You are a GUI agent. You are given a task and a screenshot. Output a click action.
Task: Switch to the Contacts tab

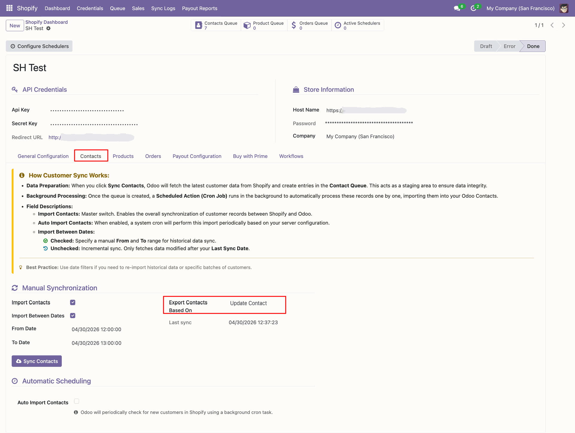[91, 156]
